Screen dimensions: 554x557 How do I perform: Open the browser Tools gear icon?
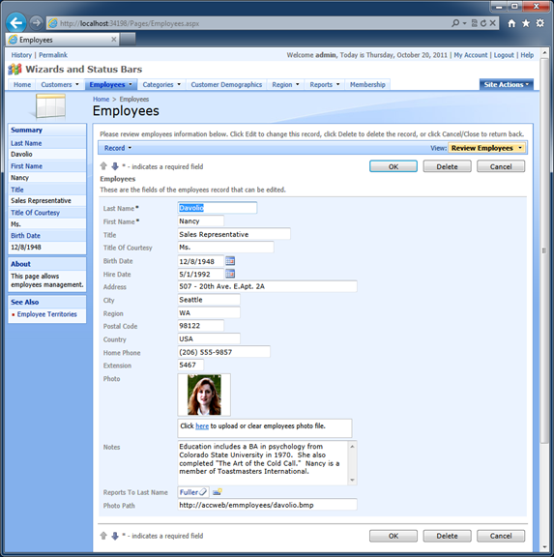pos(539,23)
